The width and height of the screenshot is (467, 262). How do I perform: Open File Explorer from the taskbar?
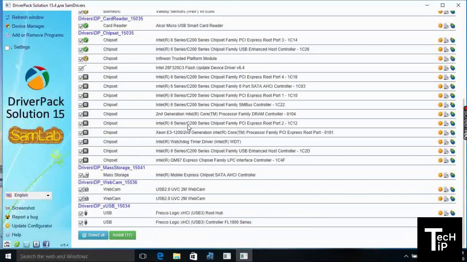tap(177, 256)
